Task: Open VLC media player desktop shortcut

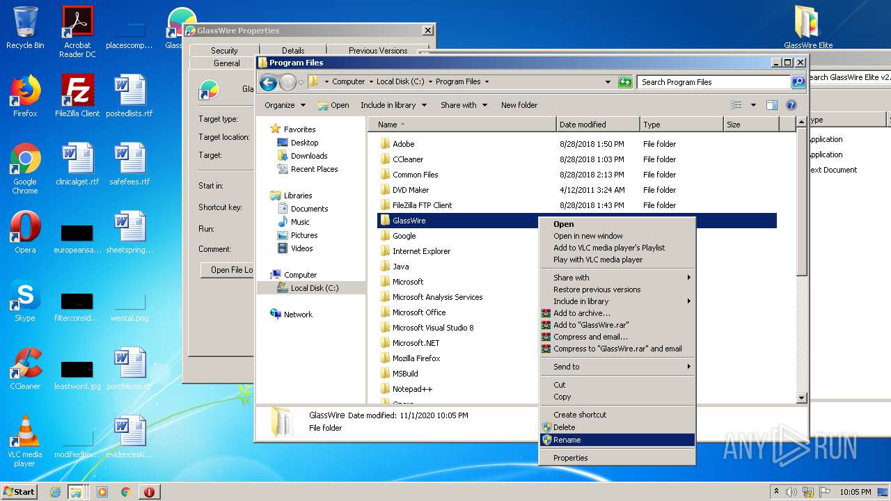Action: [25, 441]
